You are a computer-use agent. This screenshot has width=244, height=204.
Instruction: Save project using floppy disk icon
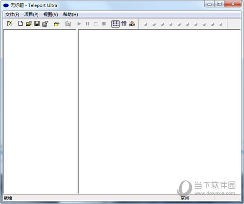37,24
